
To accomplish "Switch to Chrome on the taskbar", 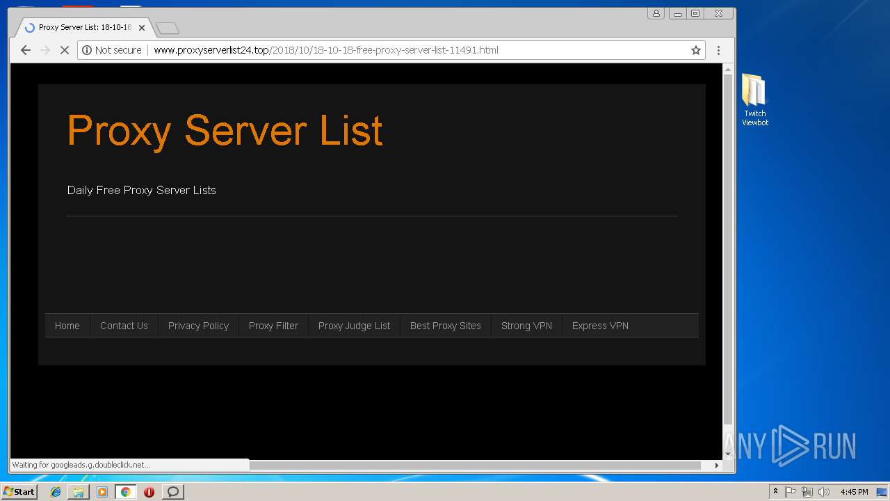I will [125, 492].
